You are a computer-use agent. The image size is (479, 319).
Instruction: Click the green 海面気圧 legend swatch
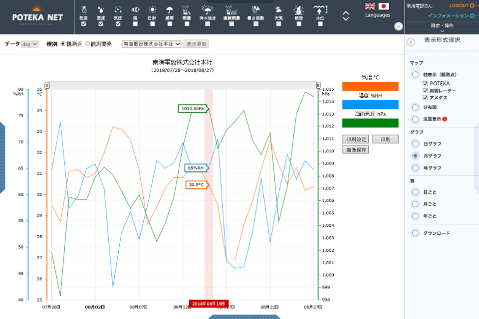pos(370,123)
